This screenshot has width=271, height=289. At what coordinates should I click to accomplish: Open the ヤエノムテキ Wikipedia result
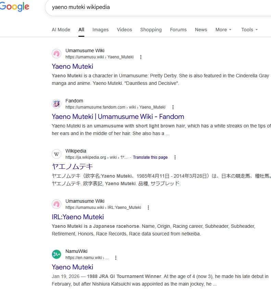72,167
